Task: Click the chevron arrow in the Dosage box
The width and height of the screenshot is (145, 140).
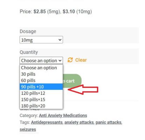Action: [x=60, y=40]
